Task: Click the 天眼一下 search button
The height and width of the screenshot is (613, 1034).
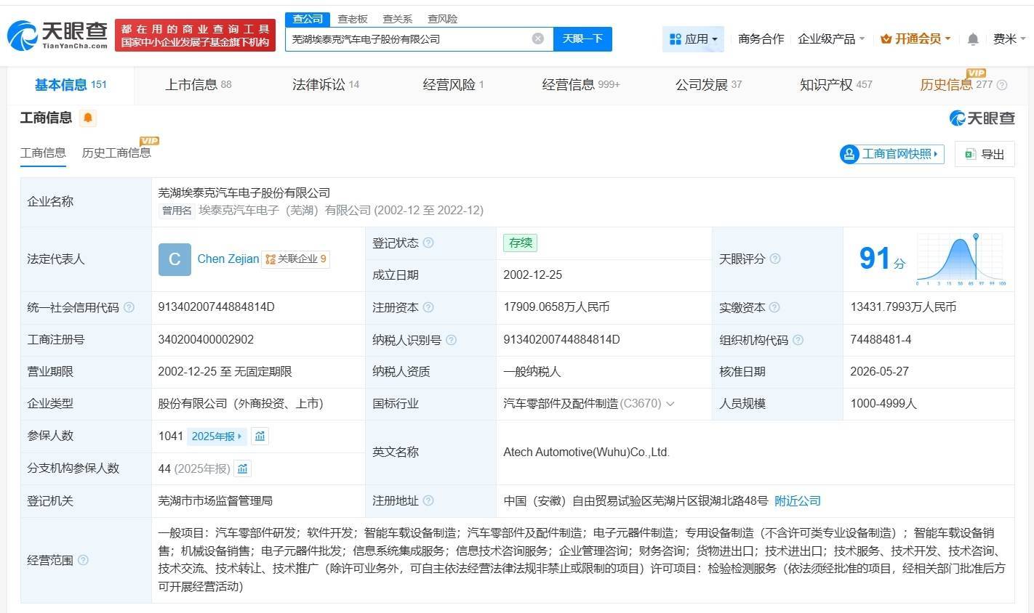Action: click(x=582, y=38)
